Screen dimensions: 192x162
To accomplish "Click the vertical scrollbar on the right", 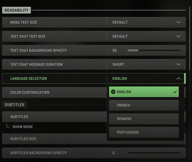I will coord(190,39).
